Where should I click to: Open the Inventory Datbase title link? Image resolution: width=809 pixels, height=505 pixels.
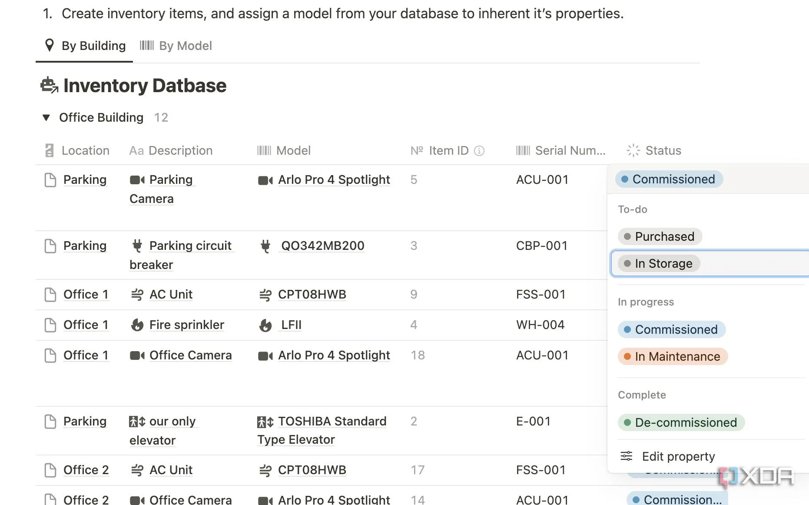click(145, 86)
